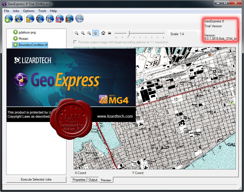
Task: Click the crop globe toolbar icon
Action: pyautogui.click(x=50, y=19)
